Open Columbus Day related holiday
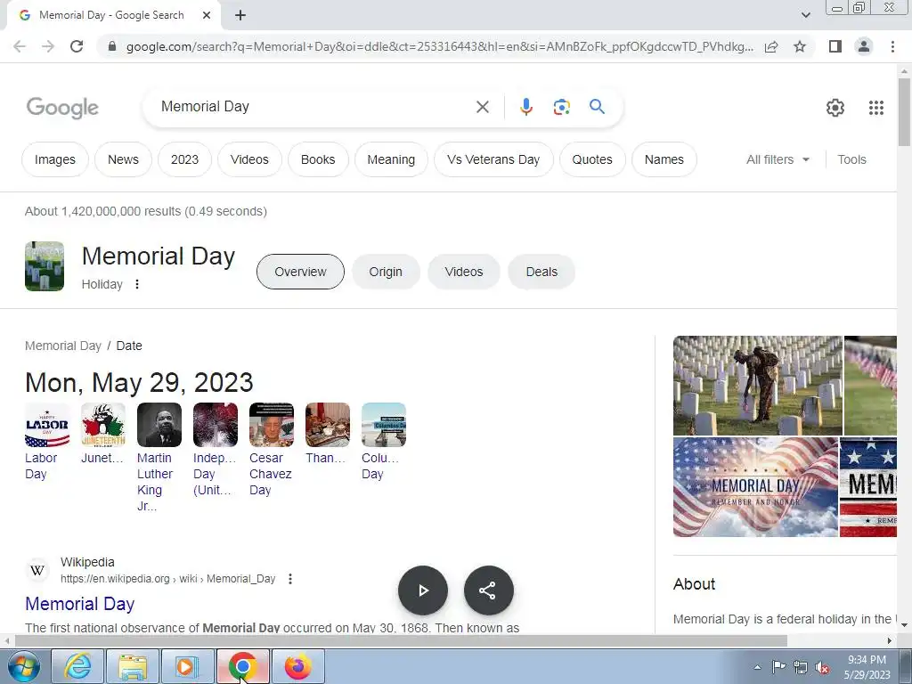Viewport: 912px width, 684px height. pyautogui.click(x=383, y=442)
